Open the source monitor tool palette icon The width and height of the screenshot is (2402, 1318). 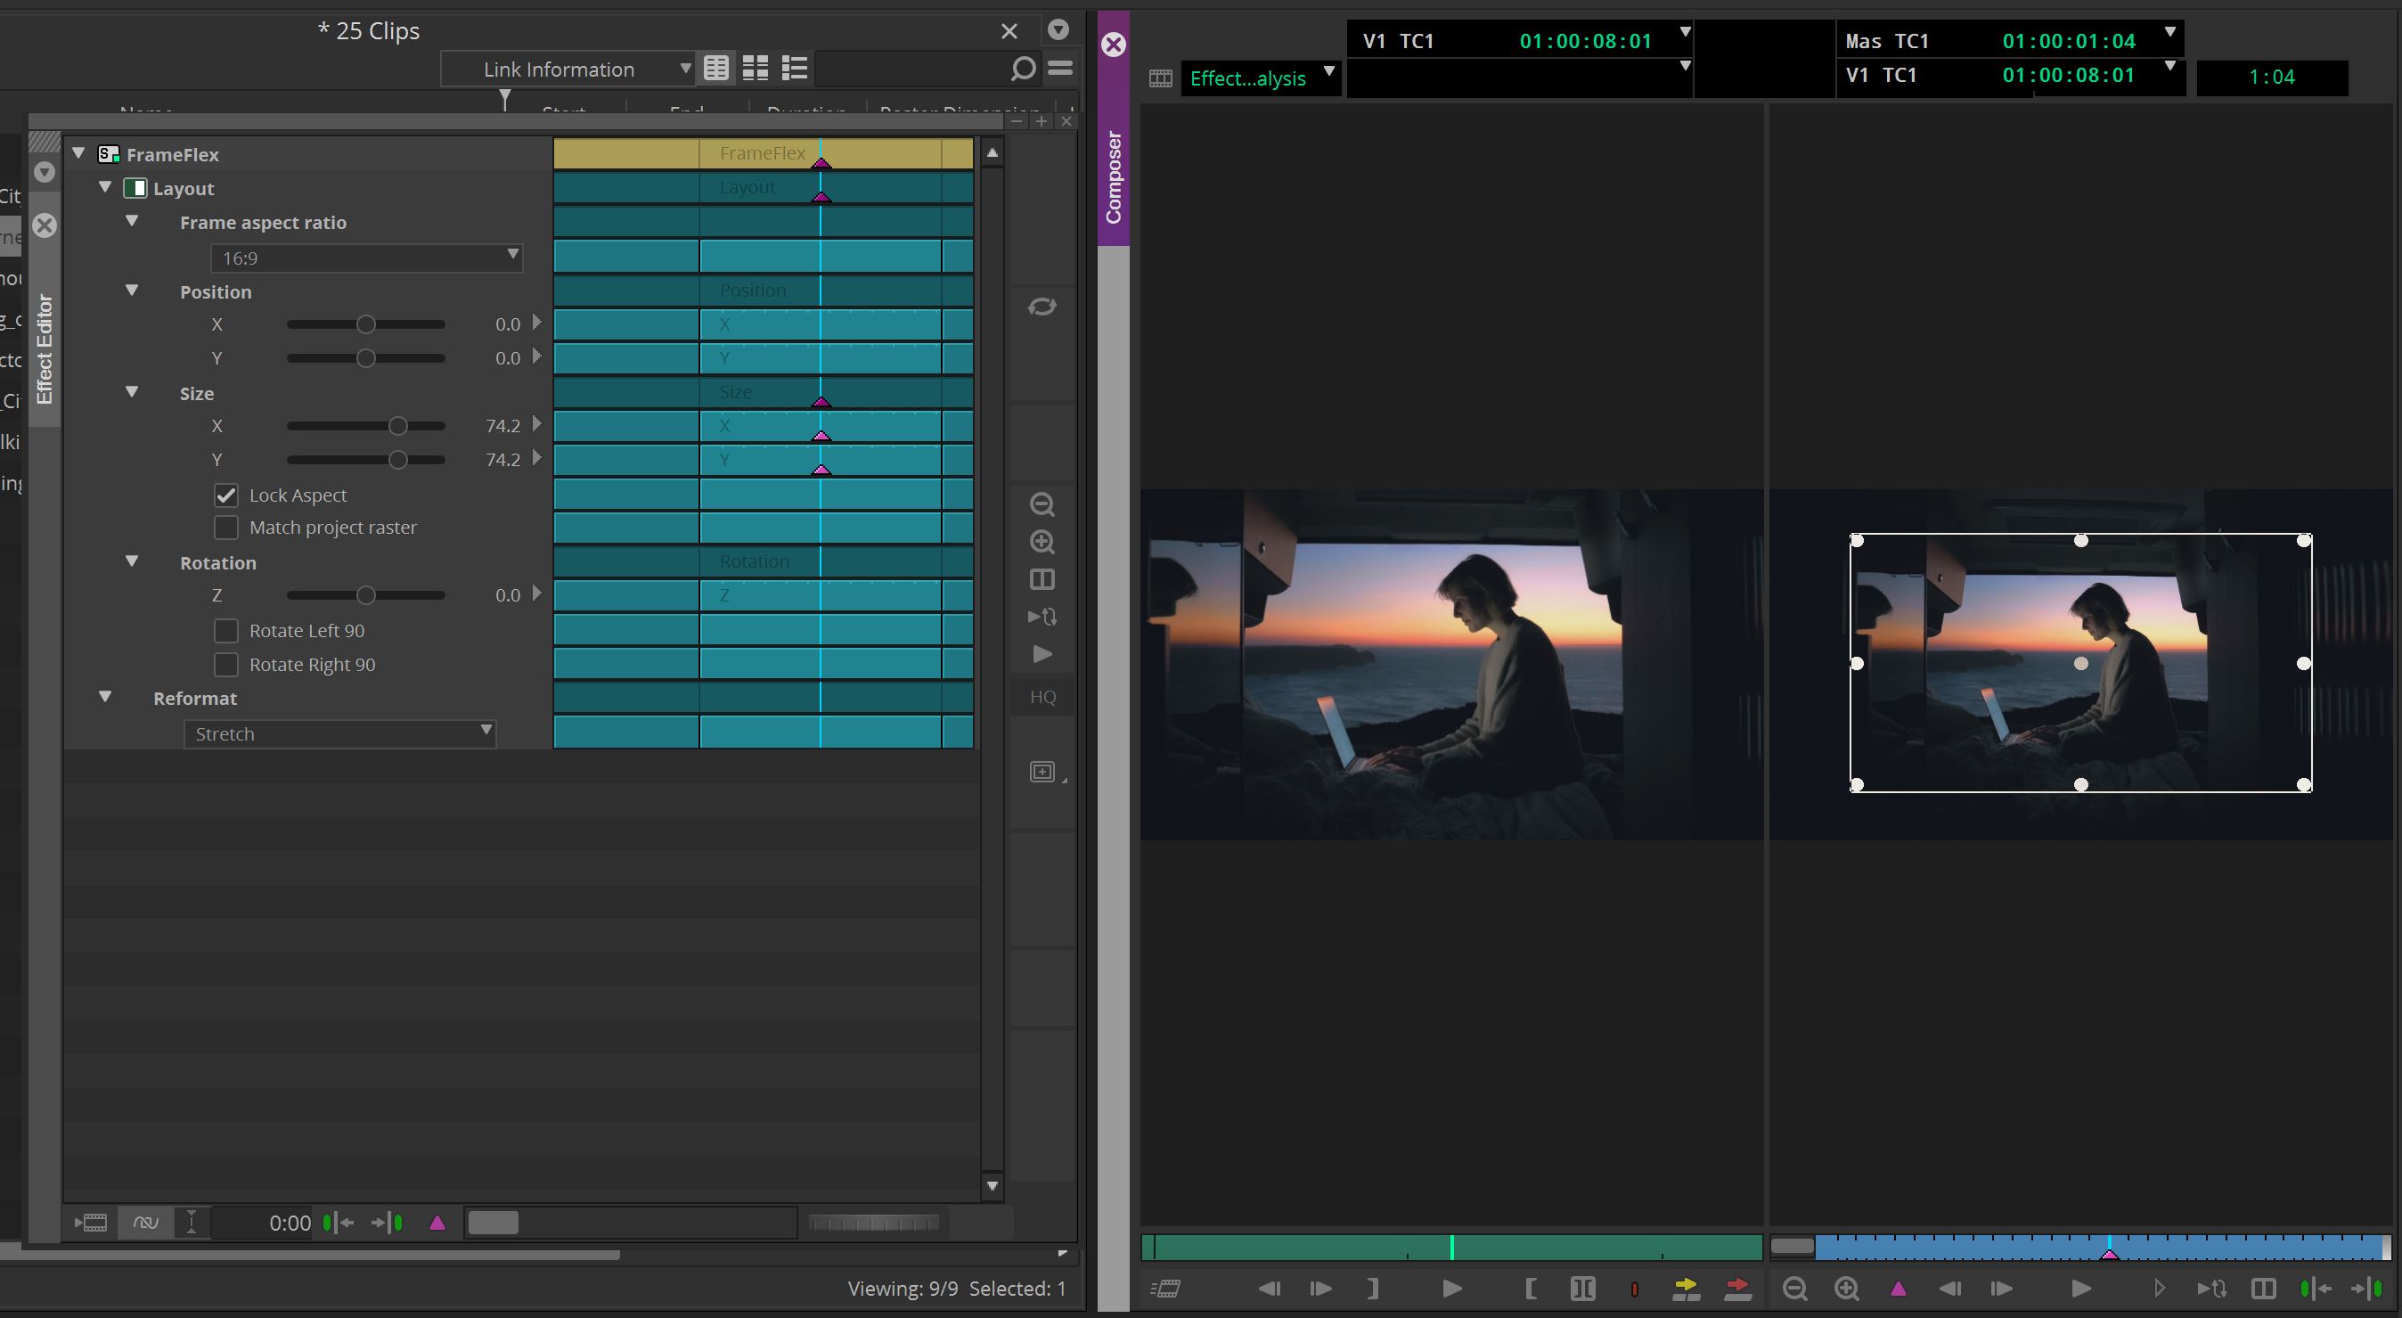pyautogui.click(x=1165, y=1289)
